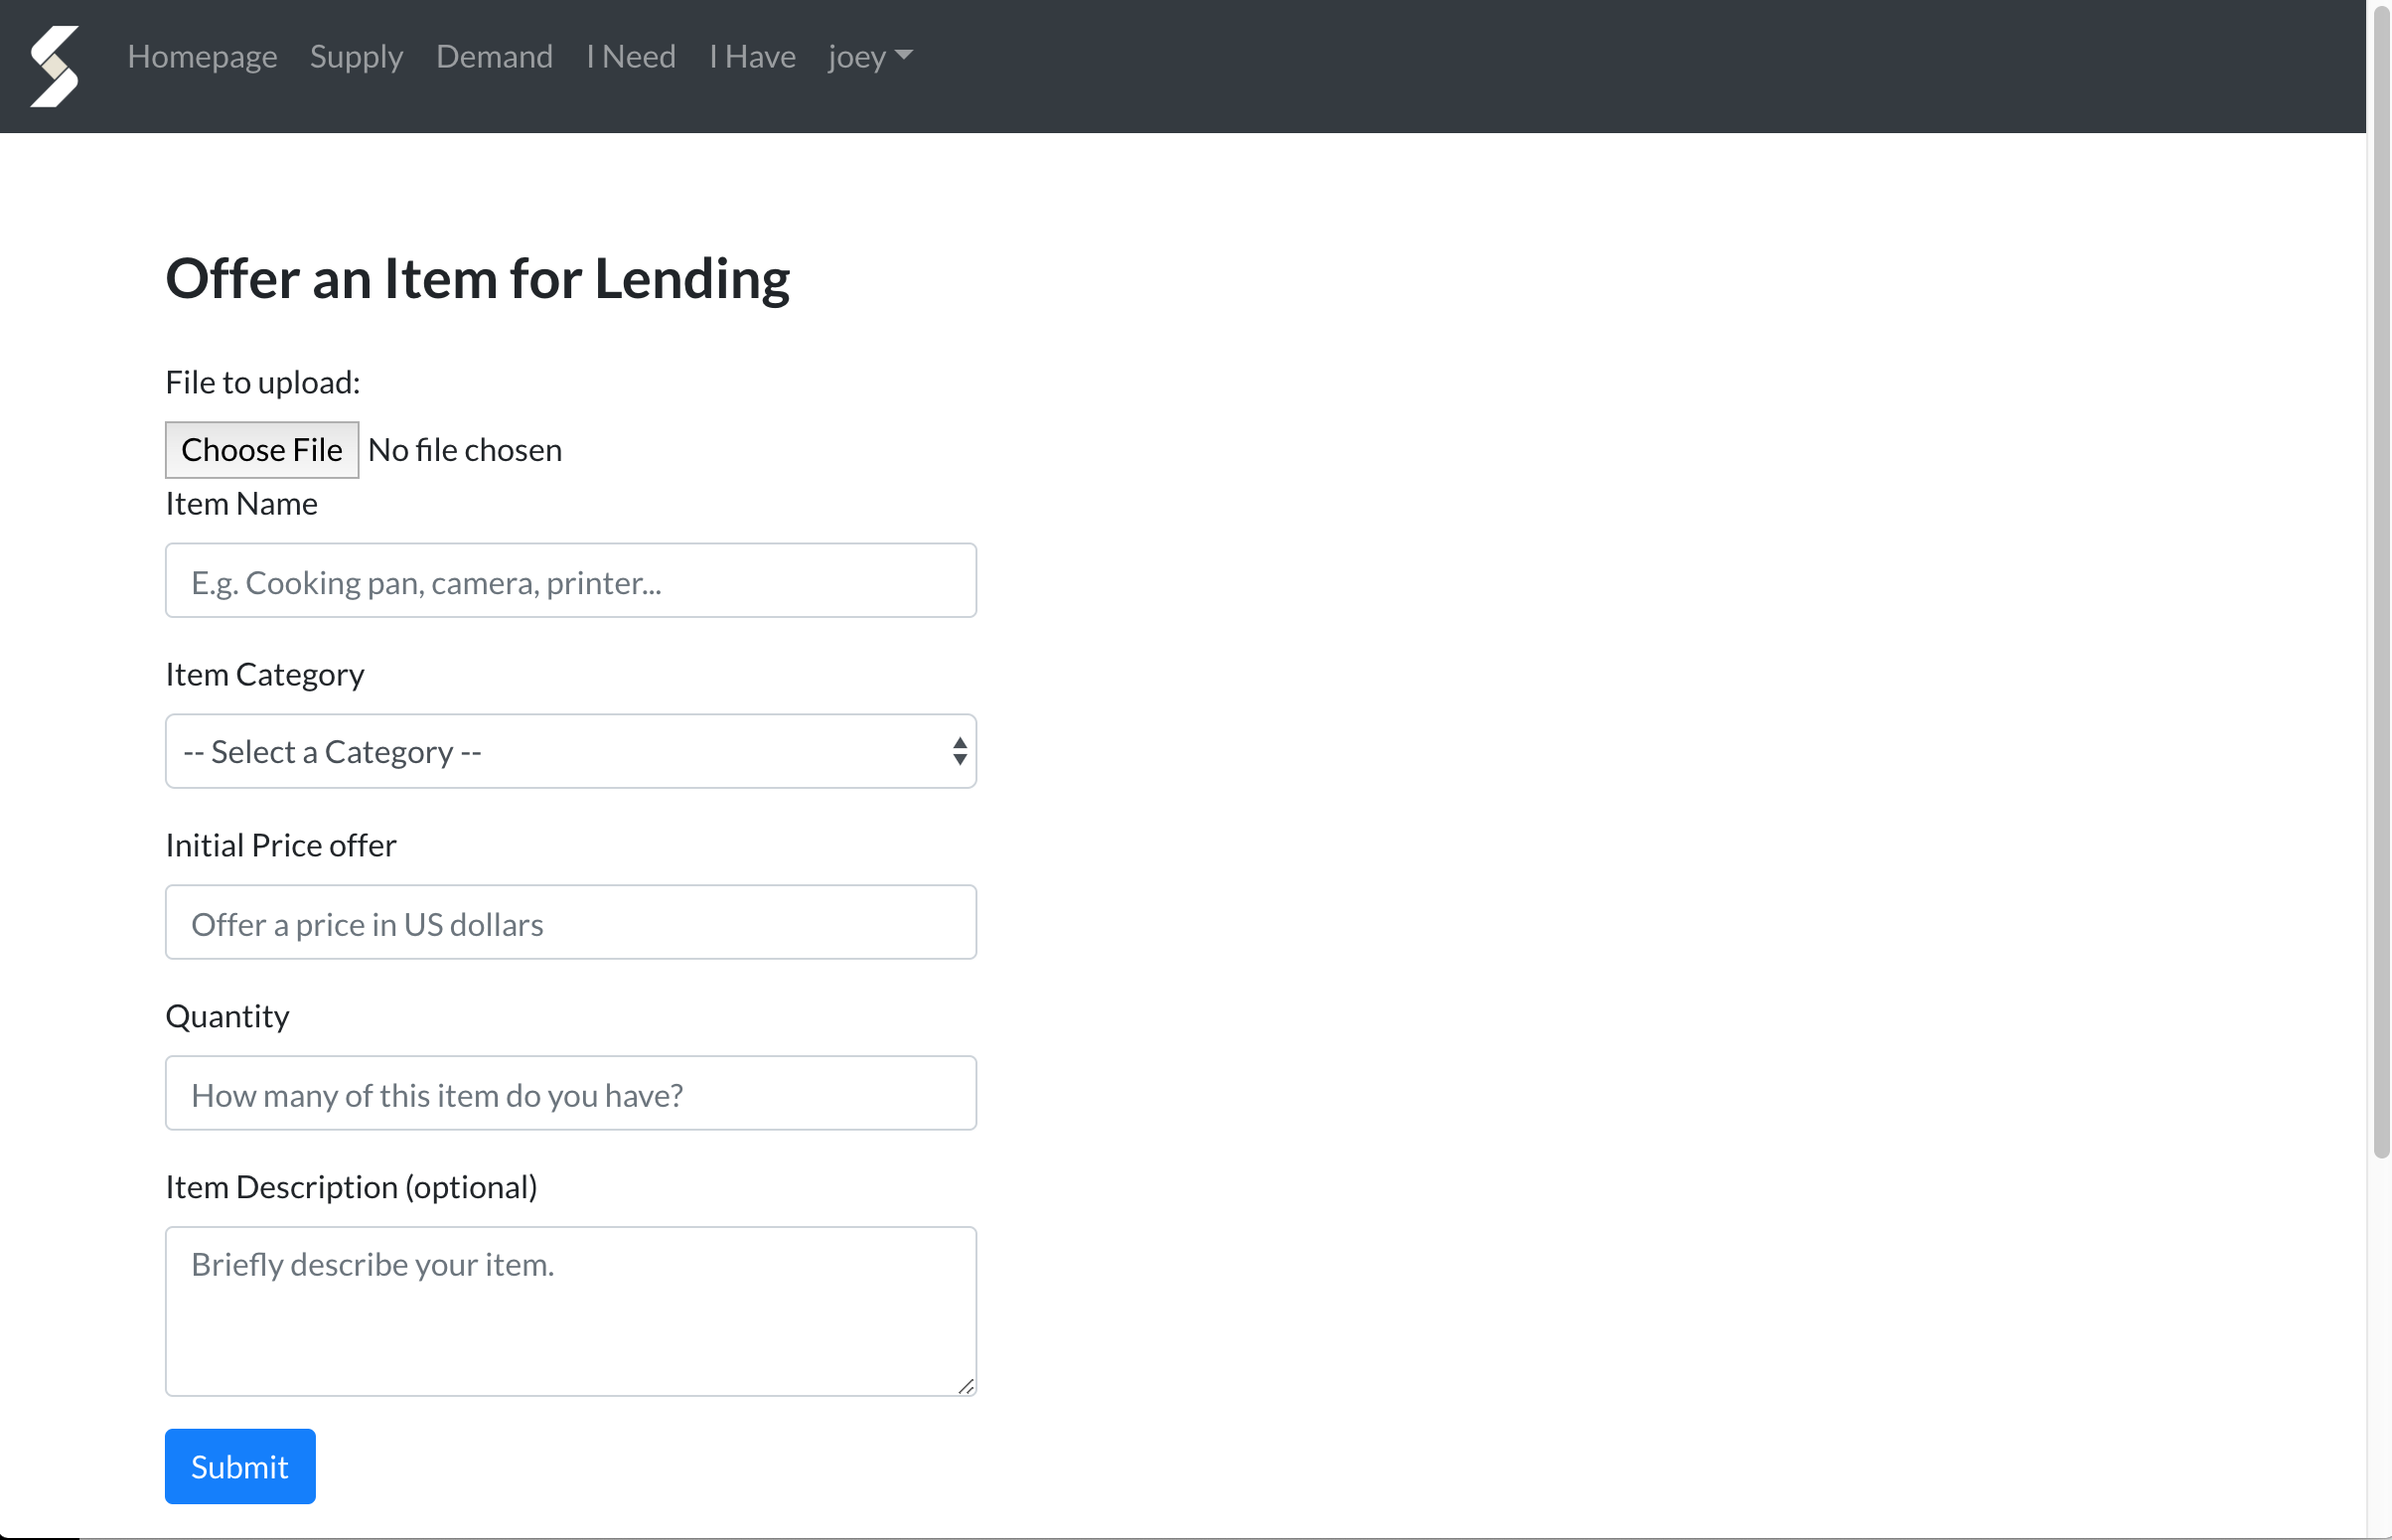The image size is (2392, 1540).
Task: Open the I Have nav link
Action: (x=752, y=56)
